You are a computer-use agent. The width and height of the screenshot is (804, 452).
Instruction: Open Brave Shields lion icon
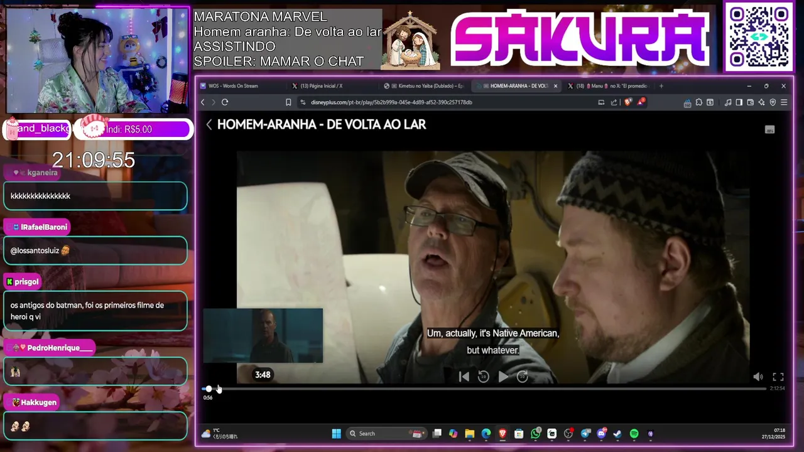627,102
